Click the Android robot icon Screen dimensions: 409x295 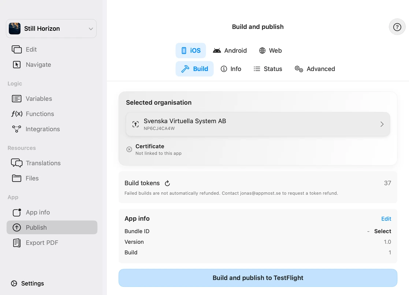pos(217,51)
